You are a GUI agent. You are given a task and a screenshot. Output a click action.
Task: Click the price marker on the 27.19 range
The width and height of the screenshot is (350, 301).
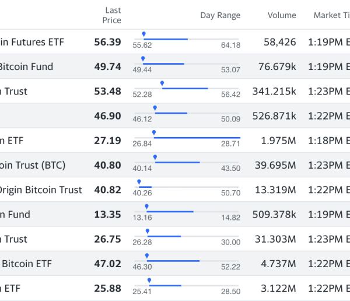pos(153,133)
